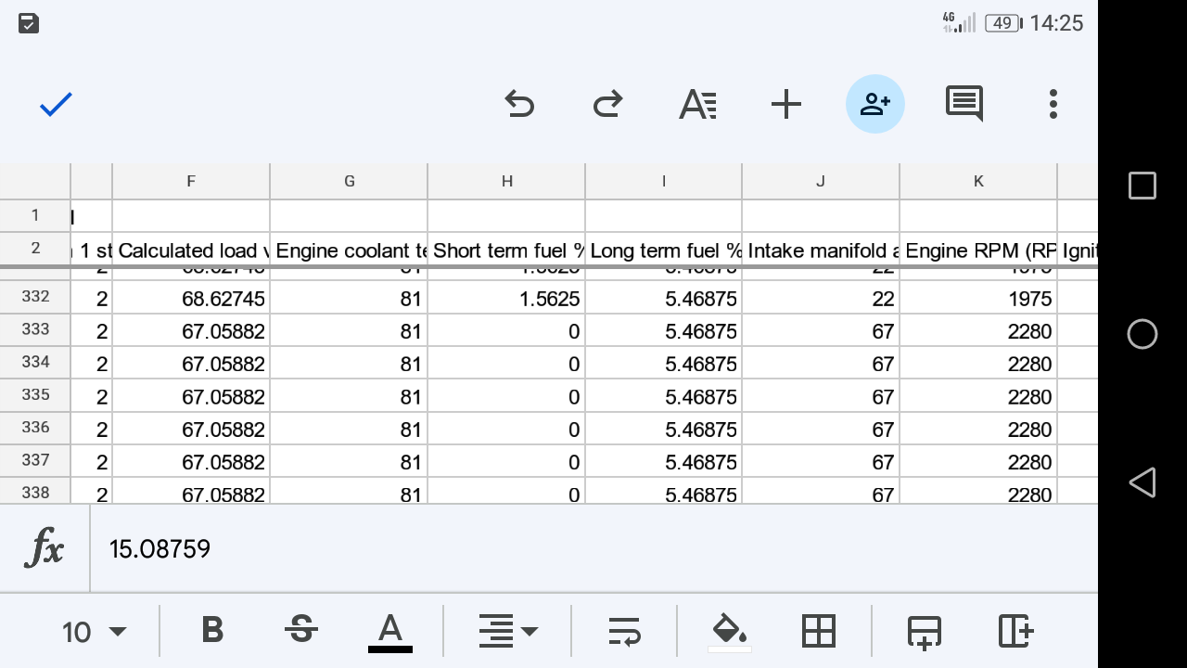Open the three-dot overflow menu
Screen dimensions: 1187x668
click(1053, 104)
